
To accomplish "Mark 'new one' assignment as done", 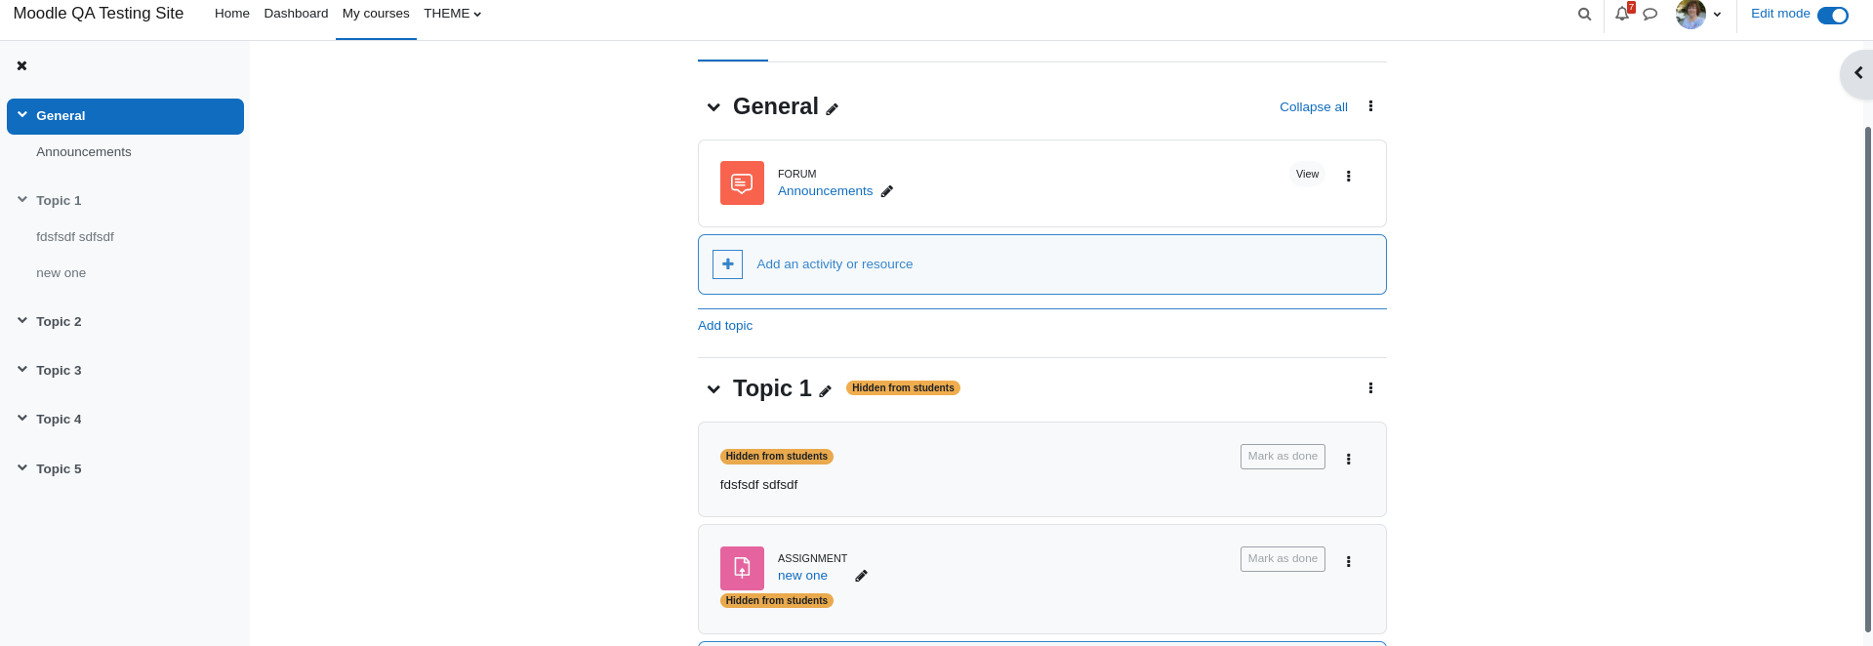I will 1283,559.
